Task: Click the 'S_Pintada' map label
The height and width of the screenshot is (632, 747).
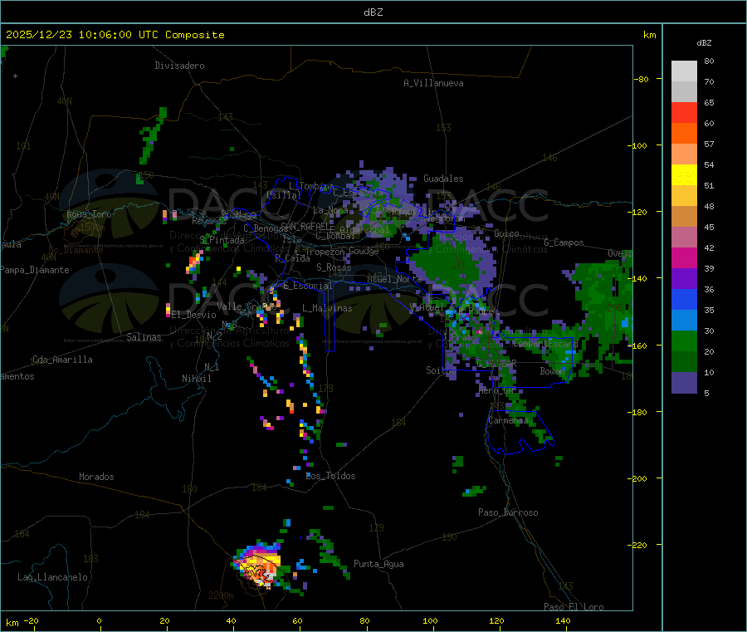Action: pos(222,240)
